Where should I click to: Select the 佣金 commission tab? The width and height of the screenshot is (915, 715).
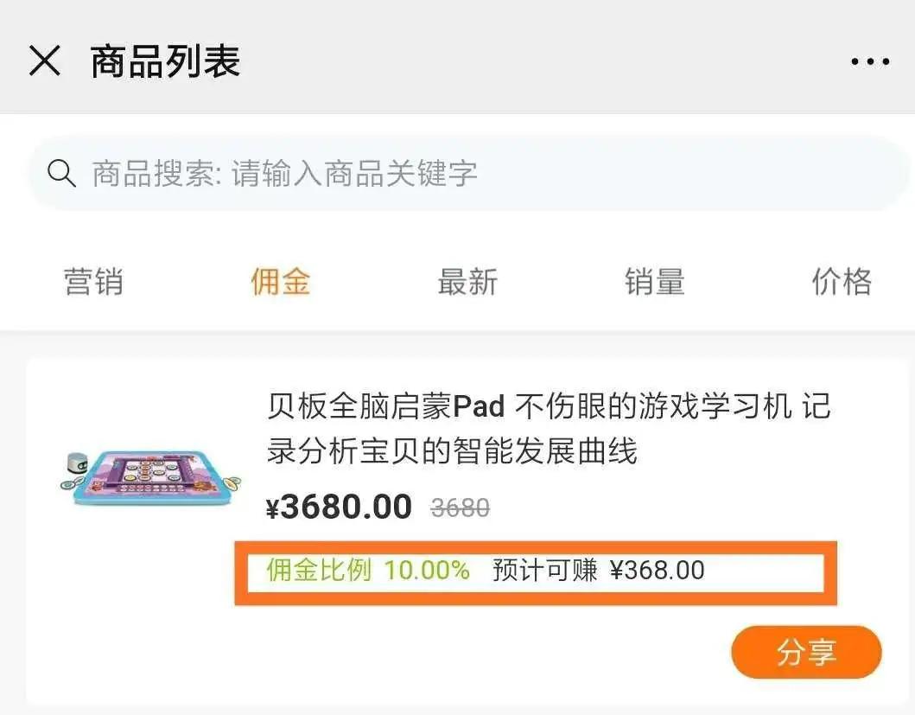(x=278, y=280)
